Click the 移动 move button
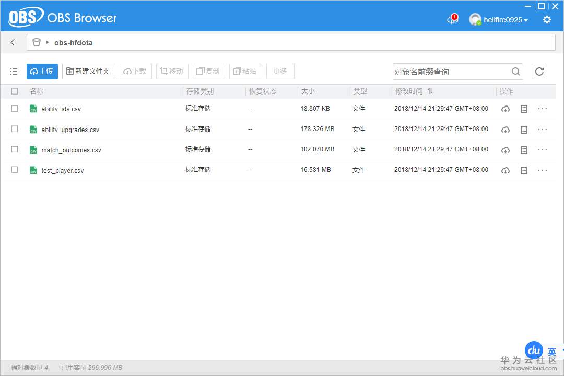Viewport: 564px width, 376px height. [x=172, y=71]
